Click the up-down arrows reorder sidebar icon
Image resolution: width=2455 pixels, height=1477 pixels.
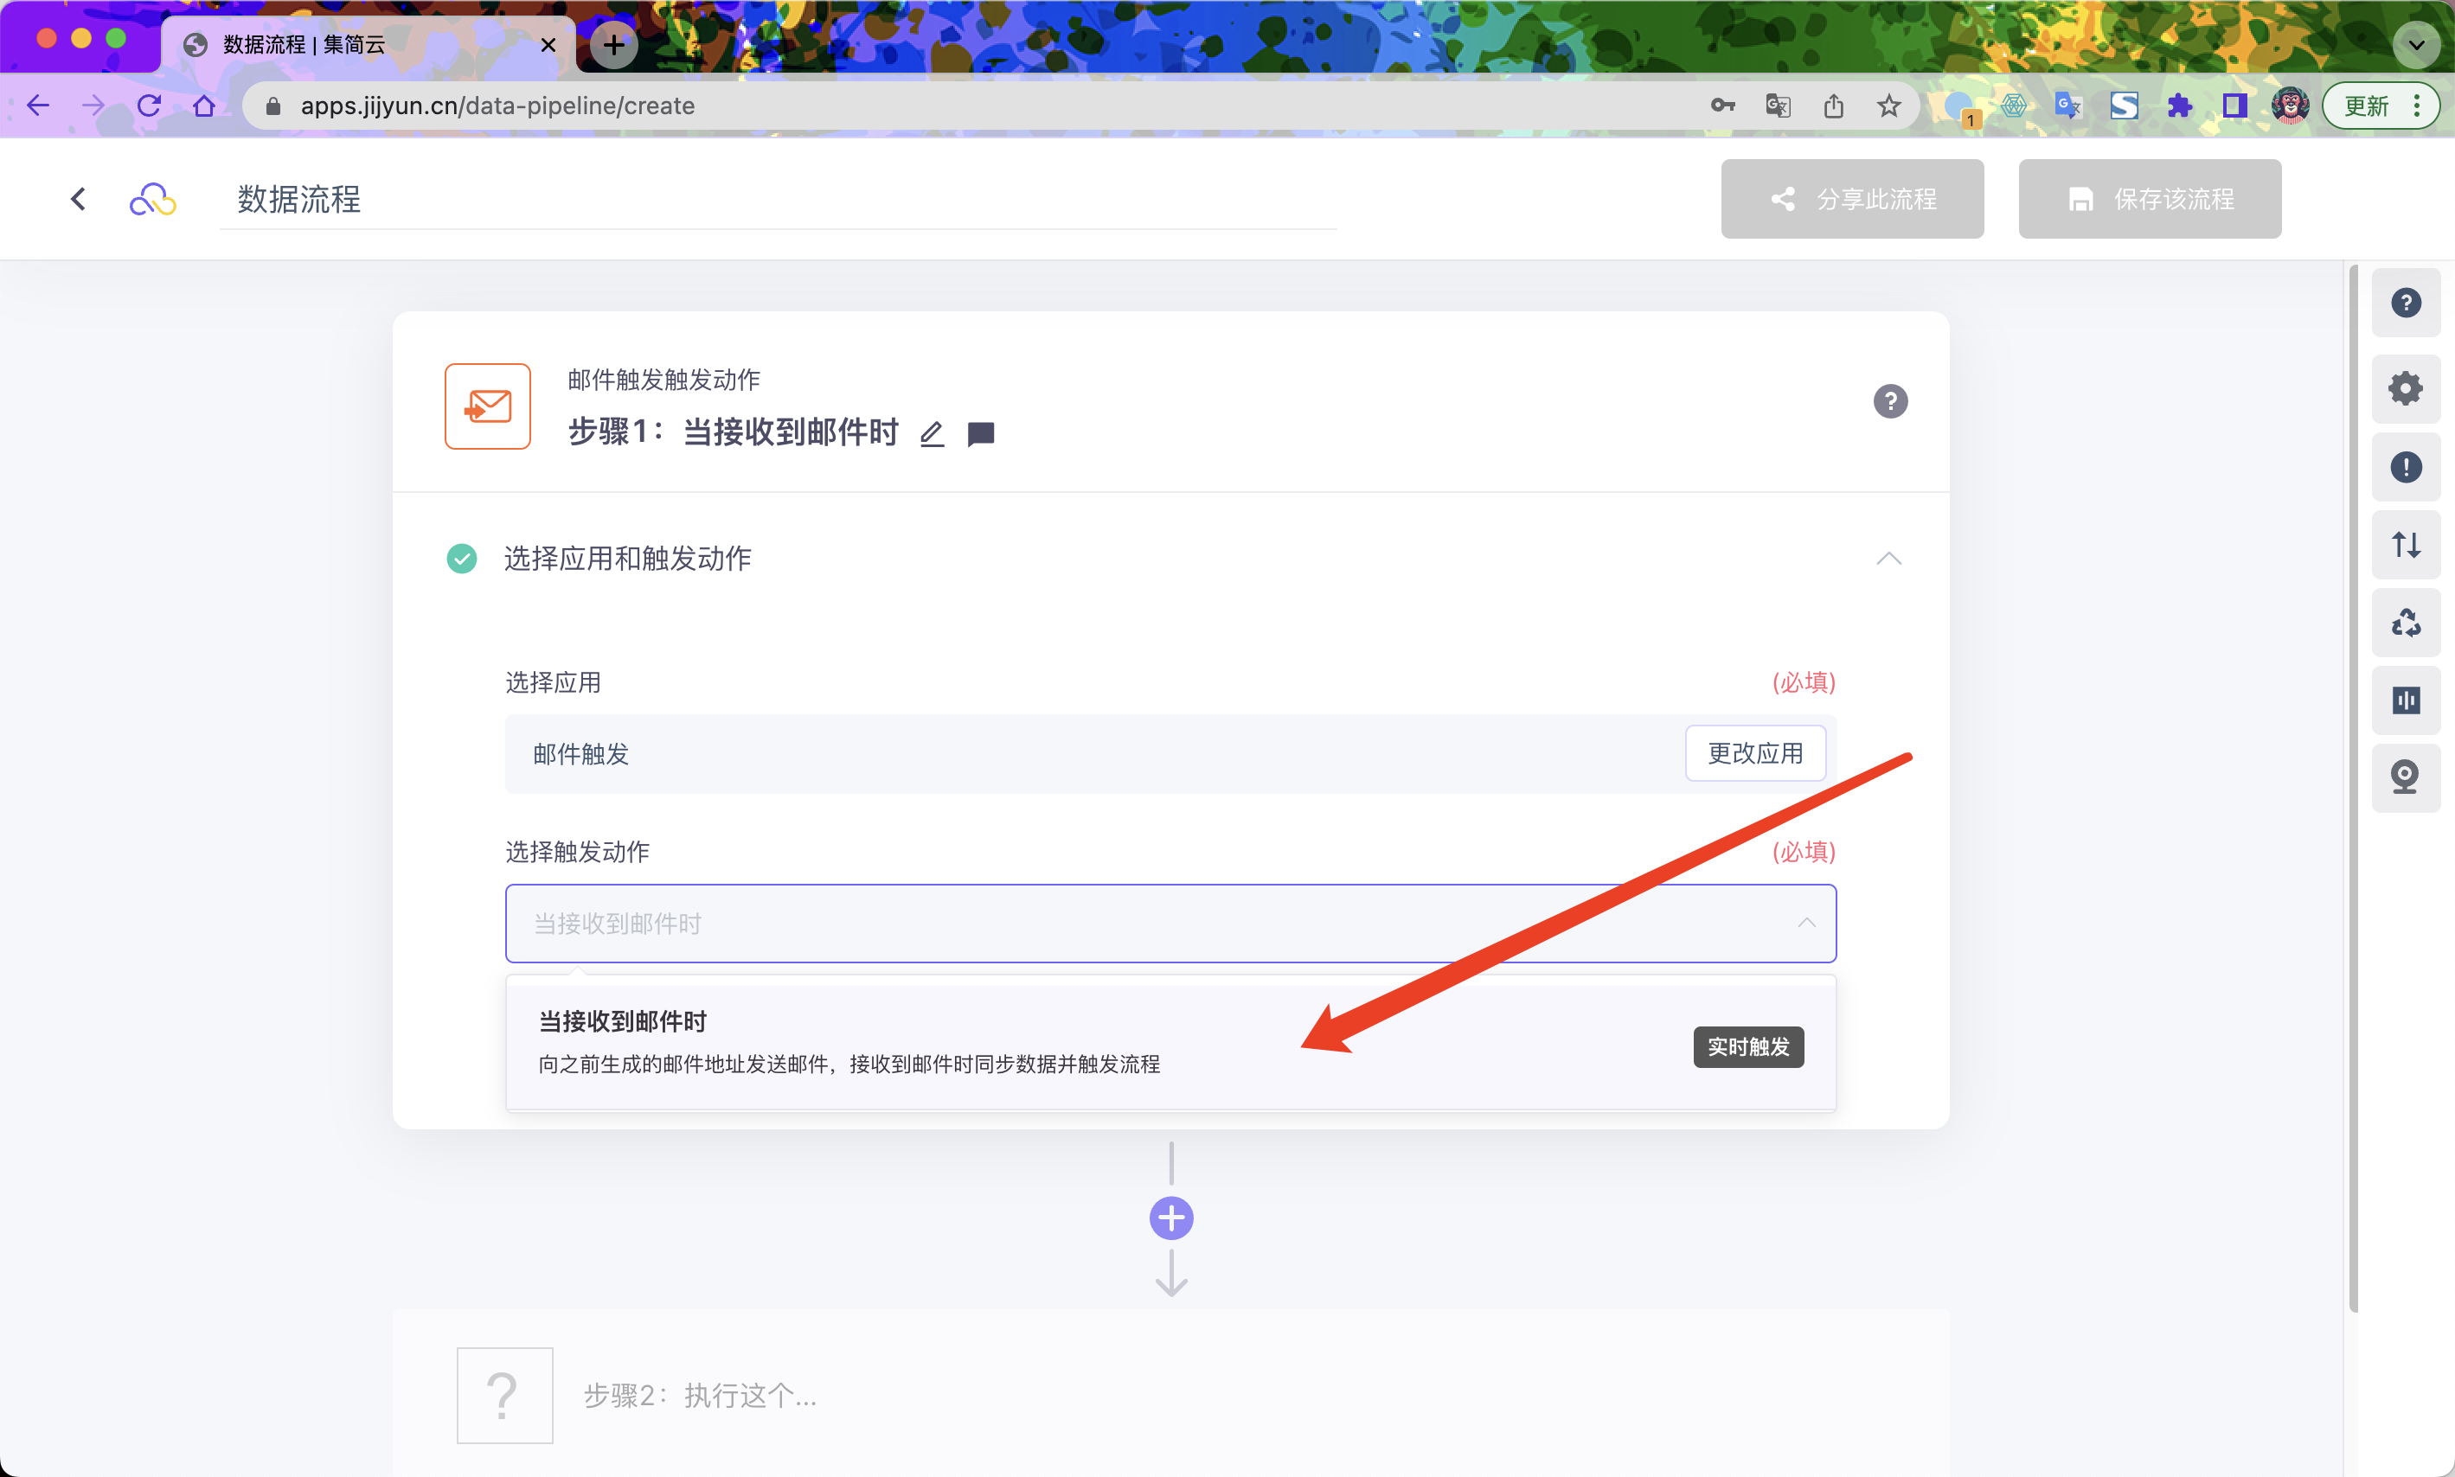[2405, 545]
